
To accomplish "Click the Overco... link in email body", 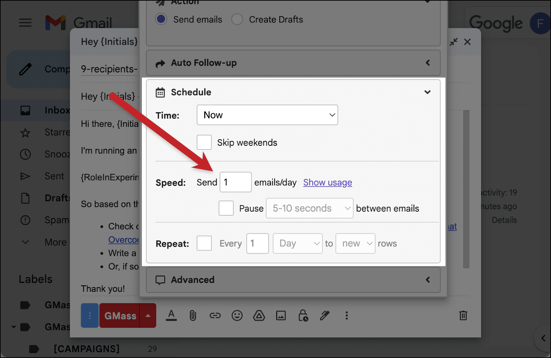I will pos(123,239).
